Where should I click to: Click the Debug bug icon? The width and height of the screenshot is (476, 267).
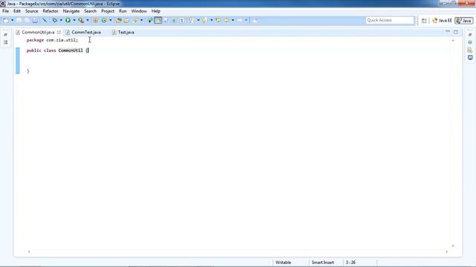coord(54,20)
